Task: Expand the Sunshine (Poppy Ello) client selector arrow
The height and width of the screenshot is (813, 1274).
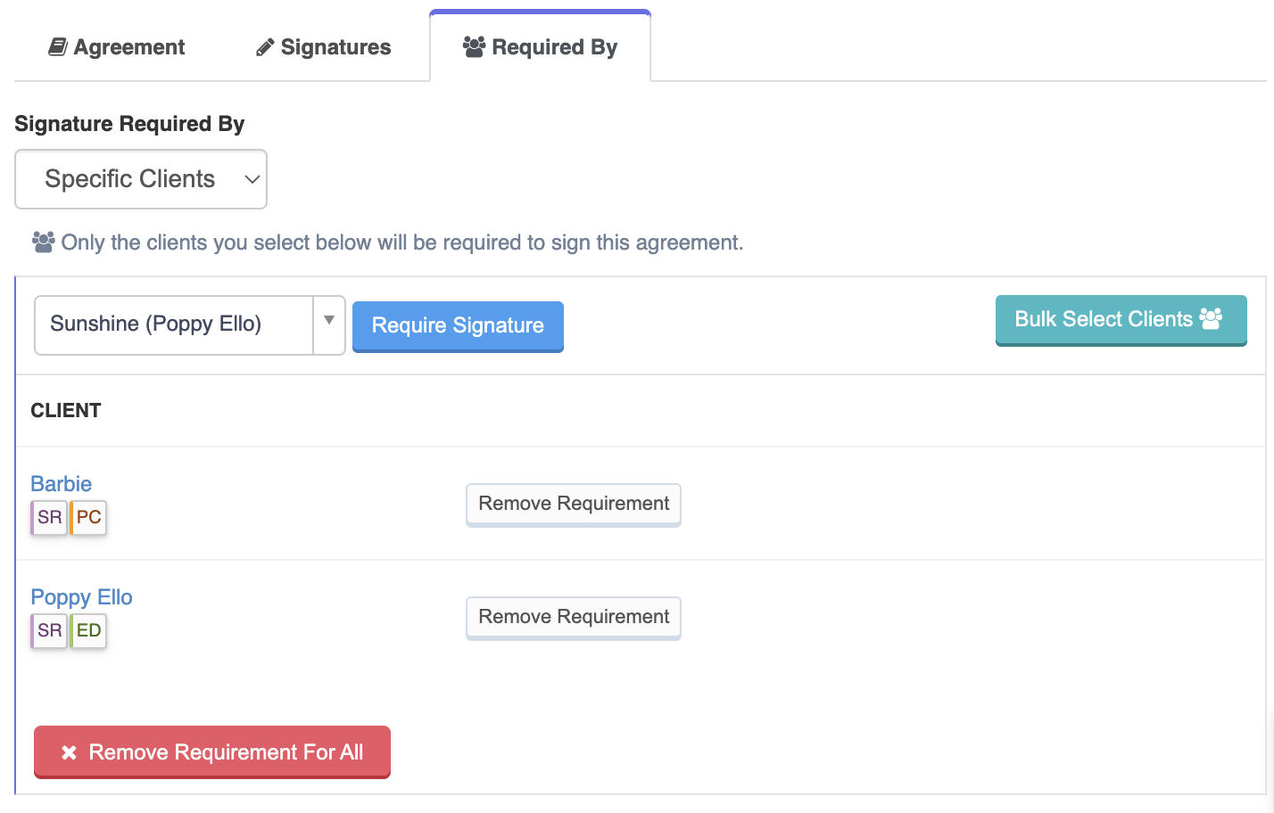Action: pyautogui.click(x=329, y=321)
